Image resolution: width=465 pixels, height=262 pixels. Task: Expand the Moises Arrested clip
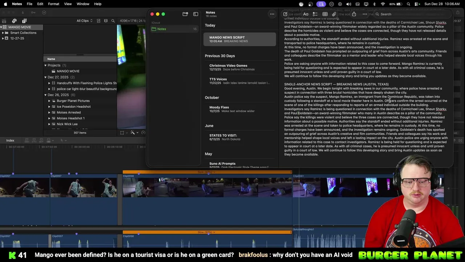click(x=49, y=112)
